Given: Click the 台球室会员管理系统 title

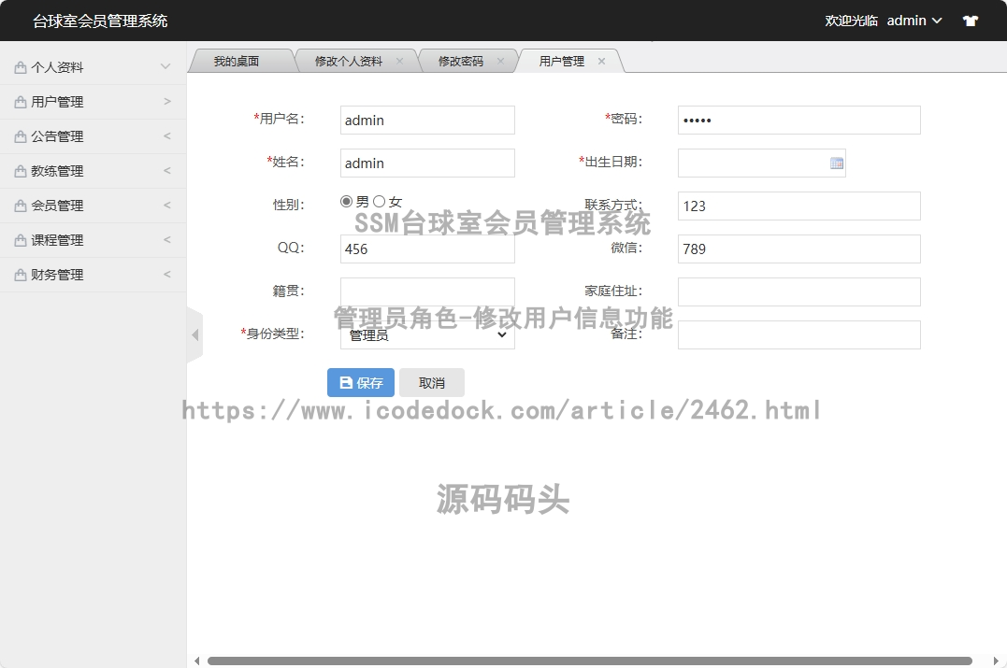Looking at the screenshot, I should [100, 21].
